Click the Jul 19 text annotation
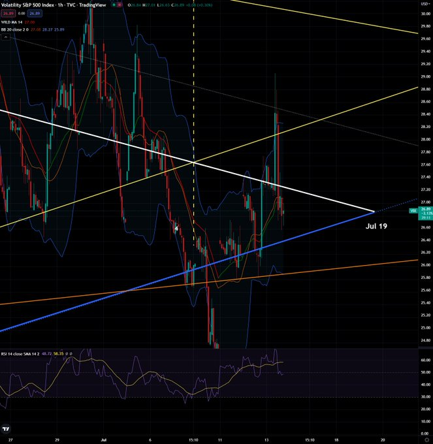The height and width of the screenshot is (444, 433). tap(376, 226)
